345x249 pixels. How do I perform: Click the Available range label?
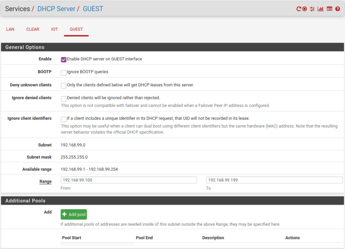[x=37, y=169]
